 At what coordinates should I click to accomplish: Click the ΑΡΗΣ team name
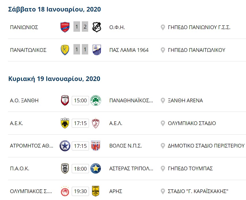click(116, 191)
